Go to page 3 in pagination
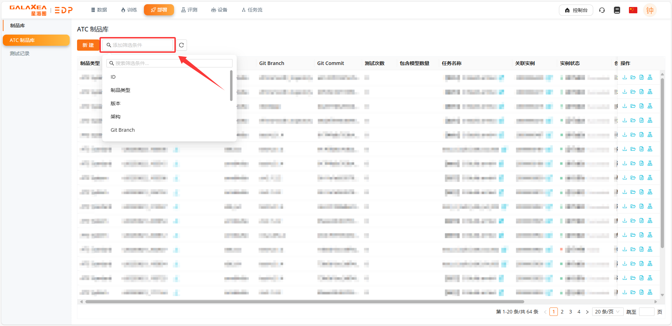This screenshot has height=326, width=672. (x=570, y=312)
